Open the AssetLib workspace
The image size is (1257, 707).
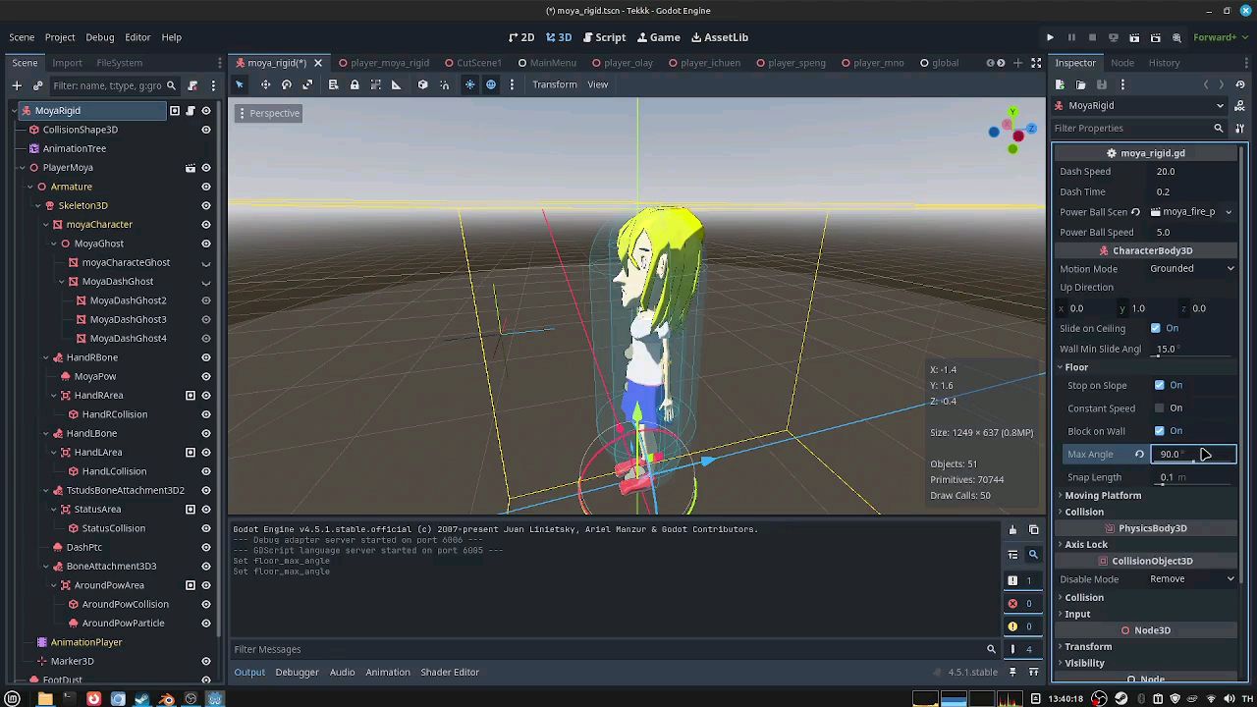pyautogui.click(x=719, y=37)
